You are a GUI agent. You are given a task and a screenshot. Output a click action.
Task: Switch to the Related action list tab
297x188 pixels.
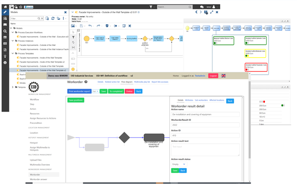[112, 82]
